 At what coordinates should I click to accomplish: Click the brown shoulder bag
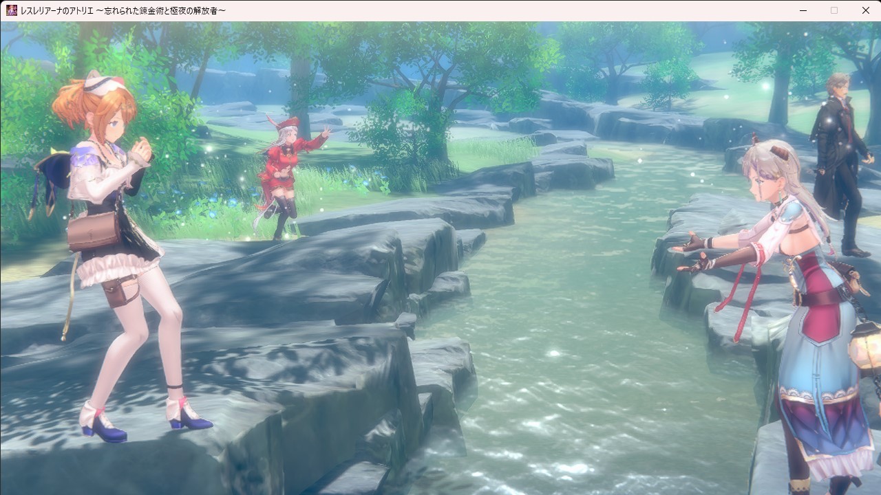[x=94, y=231]
